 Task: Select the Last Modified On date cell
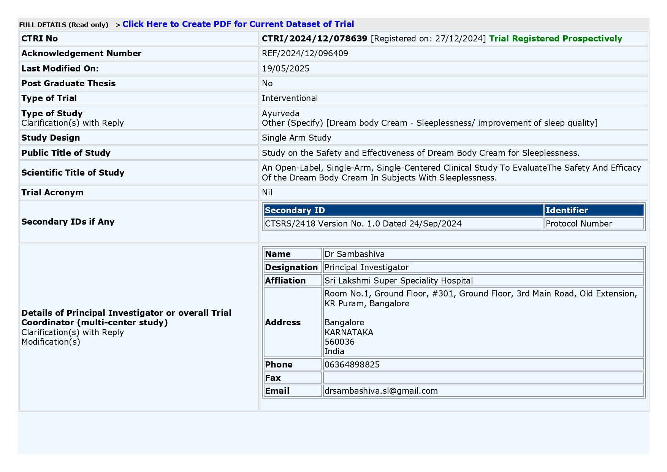(286, 68)
